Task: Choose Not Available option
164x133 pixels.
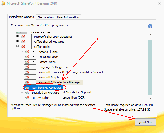Action: (44, 98)
